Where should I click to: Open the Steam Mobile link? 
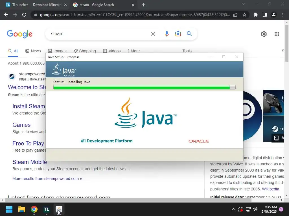29,162
